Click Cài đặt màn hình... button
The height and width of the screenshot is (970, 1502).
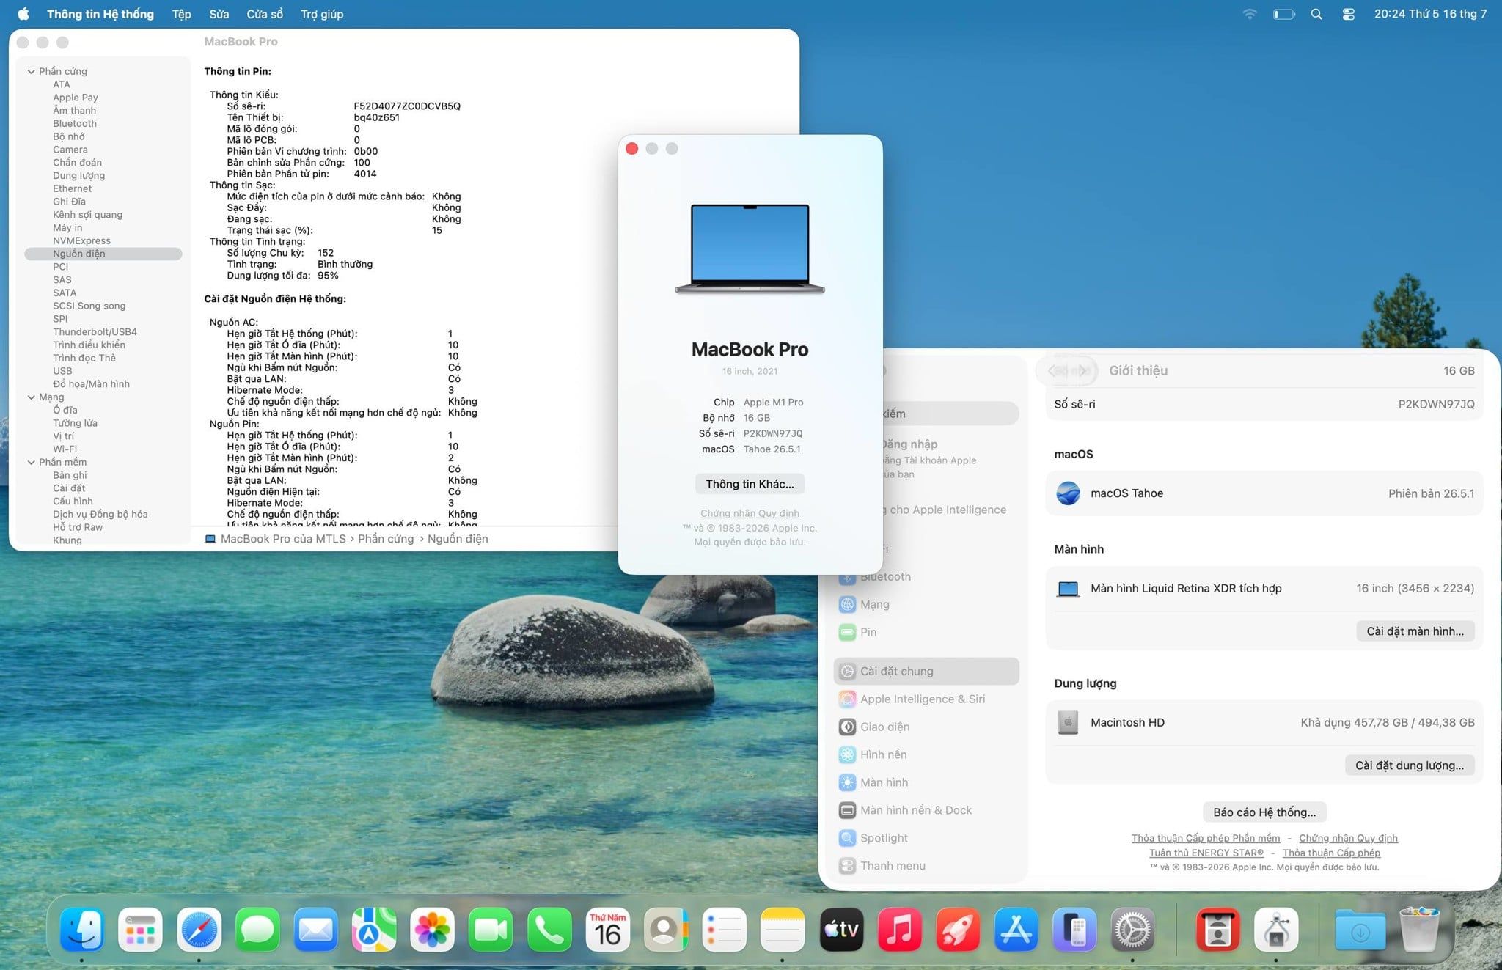pos(1415,631)
